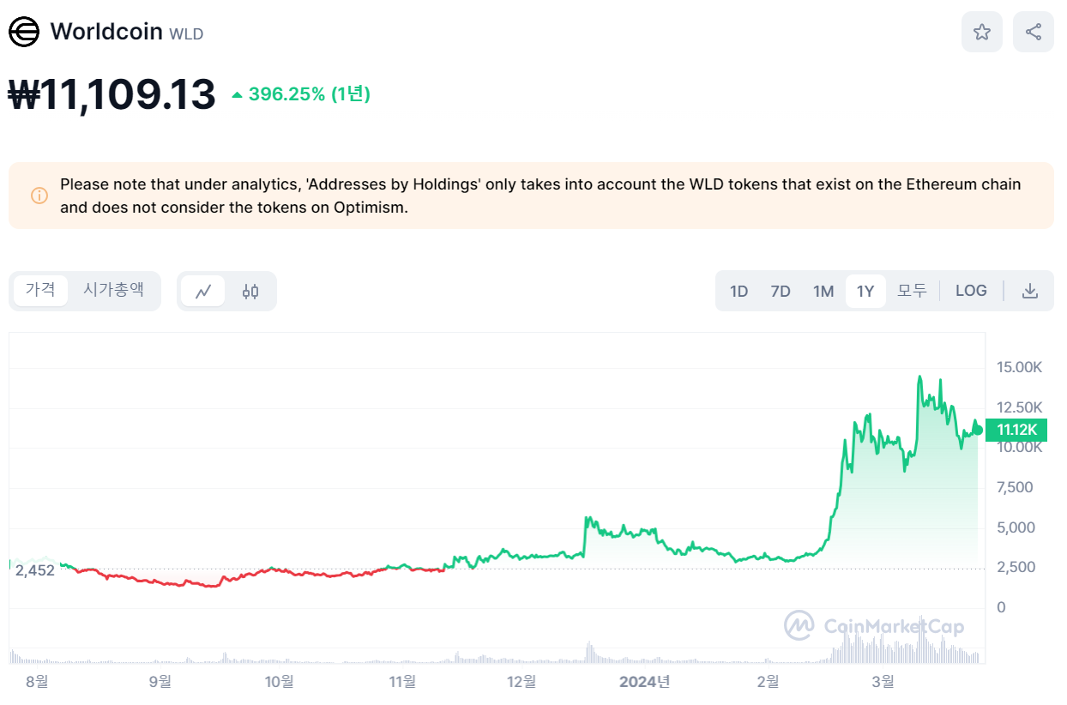The image size is (1067, 705).
Task: Click the 11.12K current price label
Action: click(x=1017, y=430)
